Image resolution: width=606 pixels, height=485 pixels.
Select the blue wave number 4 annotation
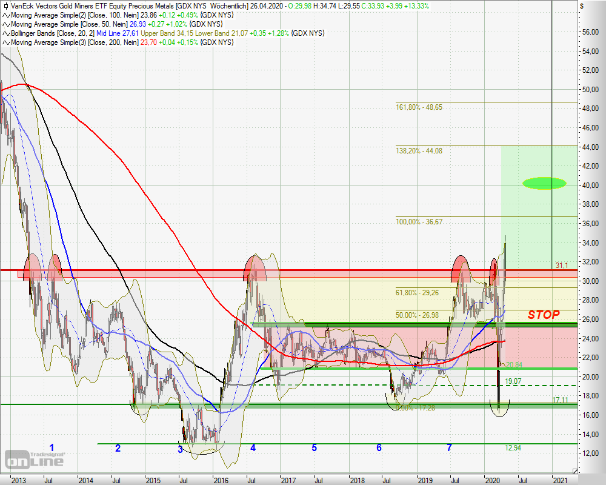pos(253,448)
